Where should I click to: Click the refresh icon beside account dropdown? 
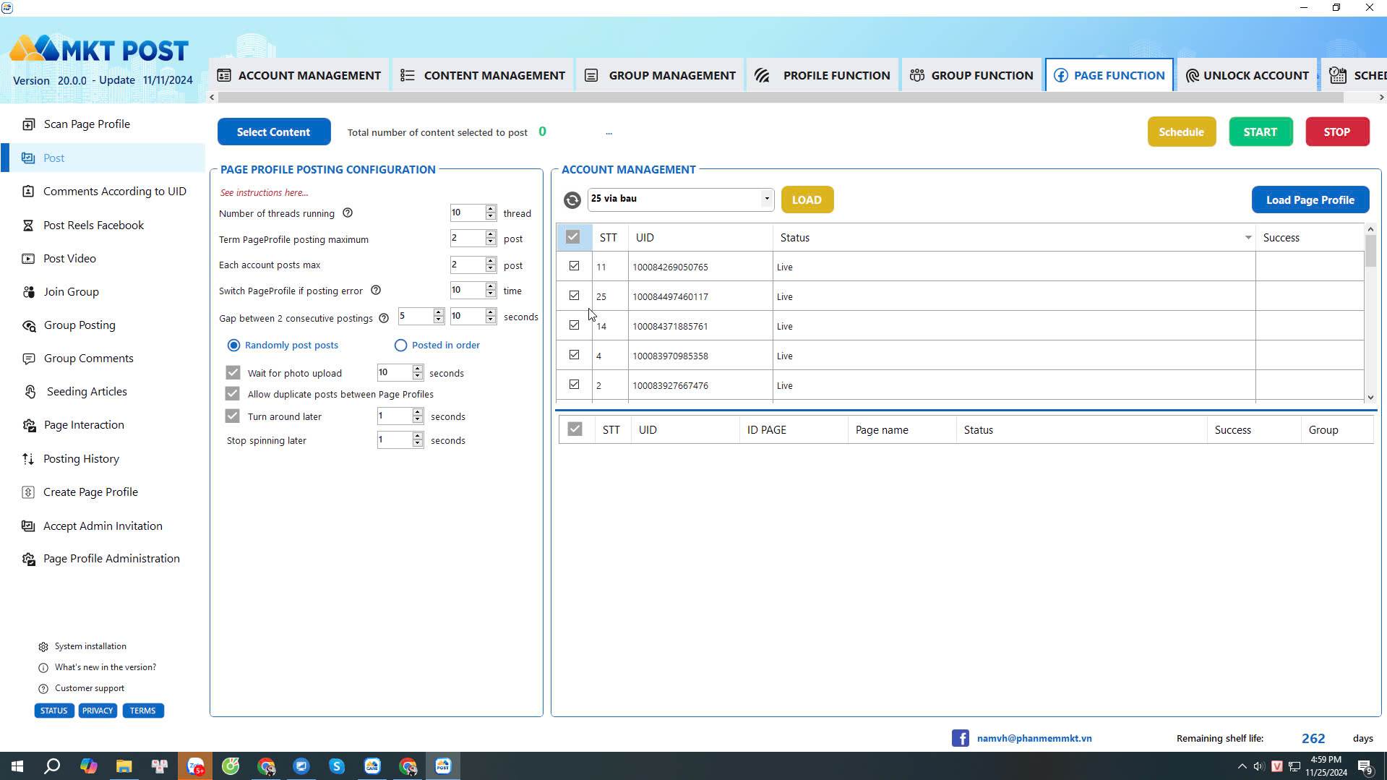[572, 200]
